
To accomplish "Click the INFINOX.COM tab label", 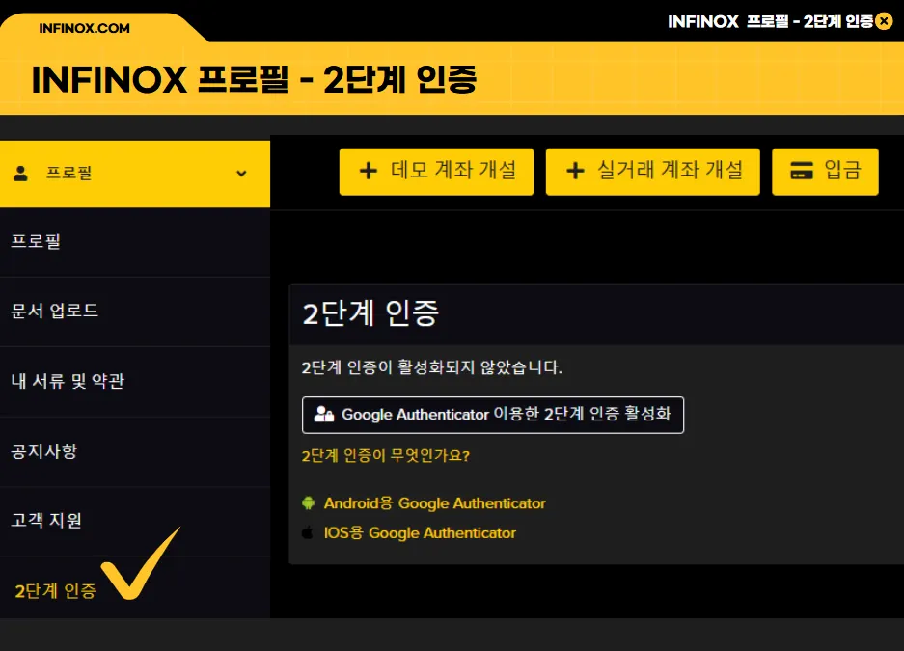I will click(84, 28).
